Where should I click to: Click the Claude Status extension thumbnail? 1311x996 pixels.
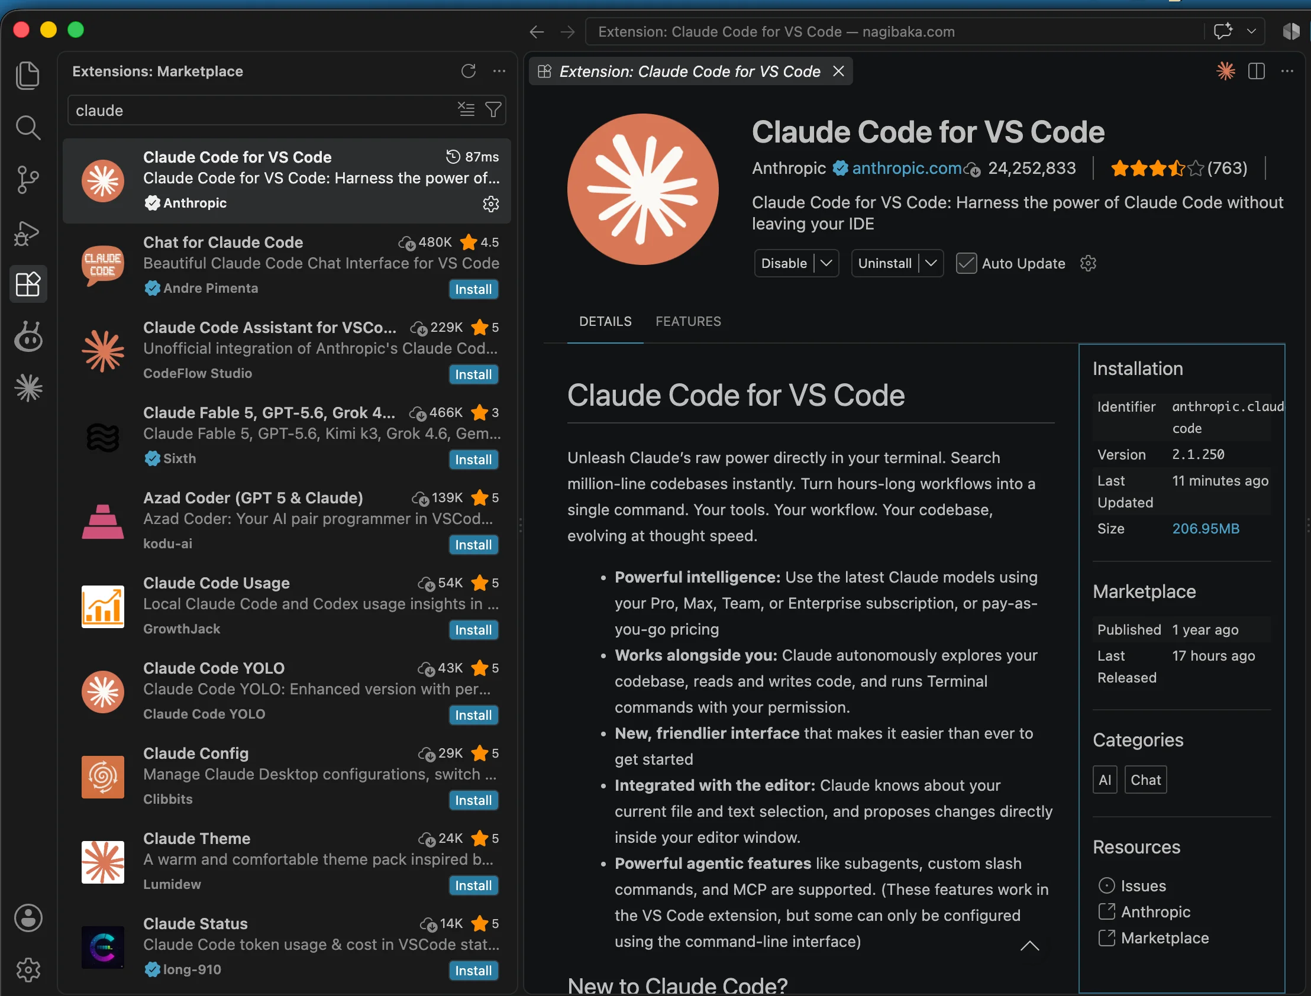[x=103, y=946]
